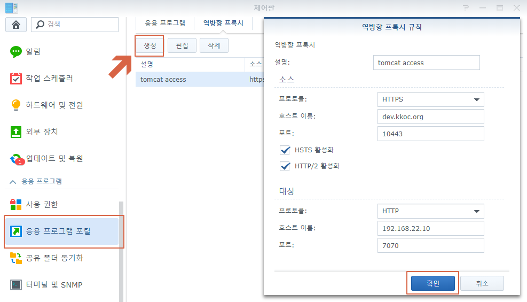Open 외부 장치 upload icon
Viewport: 527px width, 302px height.
coord(16,132)
